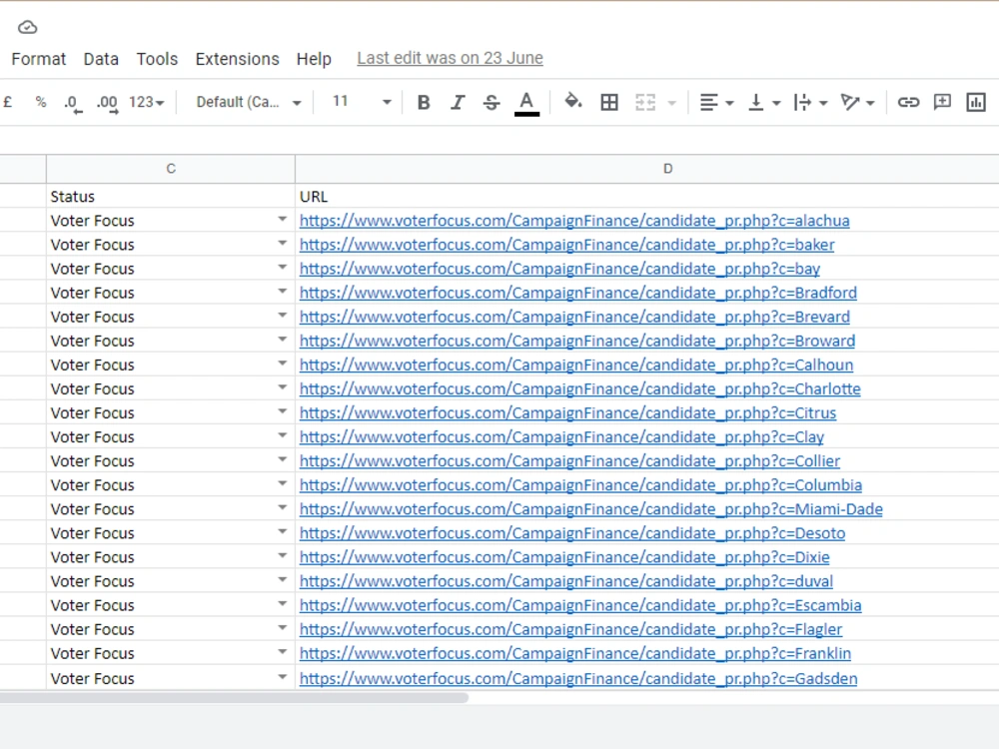Increase decimal places

pyautogui.click(x=107, y=103)
